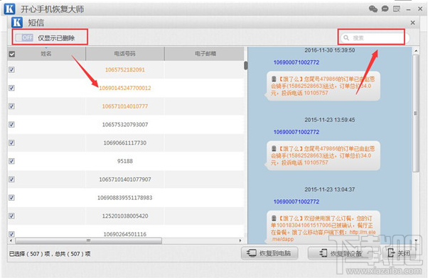Close the 开心手机恢复大师 main window
This screenshot has height=278, width=428.
pos(420,9)
